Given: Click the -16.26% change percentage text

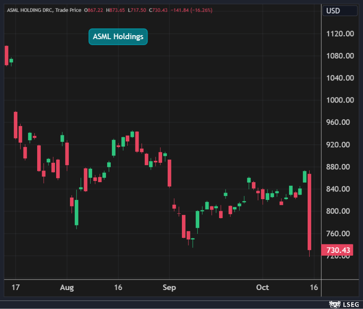Looking at the screenshot, I should (203, 10).
